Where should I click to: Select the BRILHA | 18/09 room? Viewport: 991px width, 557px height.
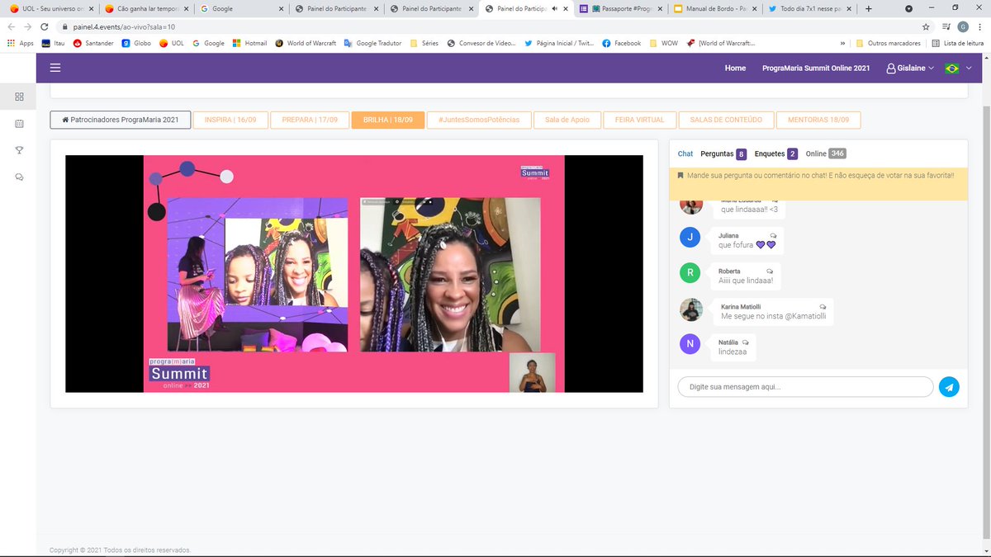pos(388,120)
